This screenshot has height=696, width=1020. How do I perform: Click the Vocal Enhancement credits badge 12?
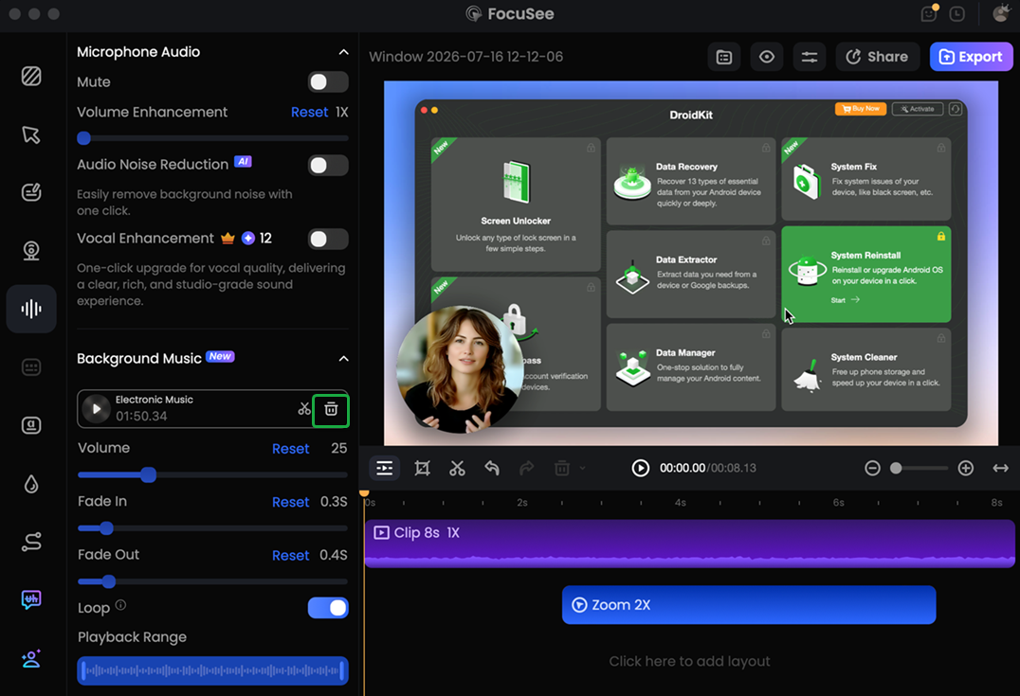coord(257,239)
